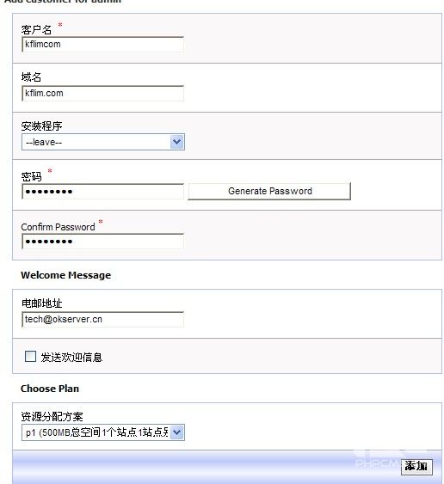This screenshot has width=444, height=484.
Task: Focus the Confirm Password field
Action: coord(103,241)
